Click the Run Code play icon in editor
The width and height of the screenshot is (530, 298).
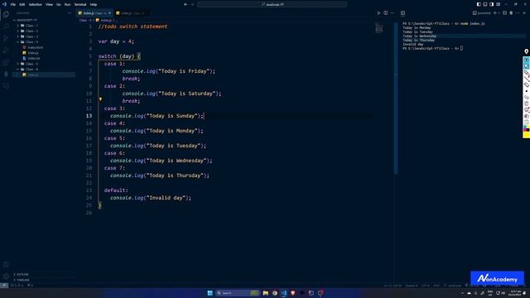(378, 13)
